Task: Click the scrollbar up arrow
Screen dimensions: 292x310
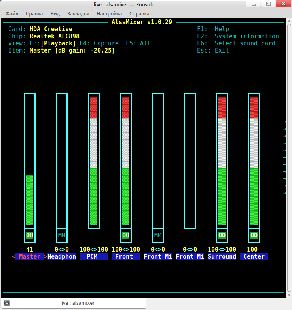Action: click(x=289, y=21)
